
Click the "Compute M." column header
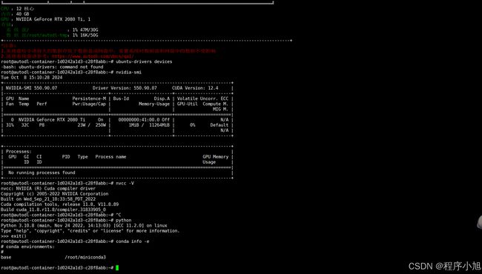pos(216,104)
